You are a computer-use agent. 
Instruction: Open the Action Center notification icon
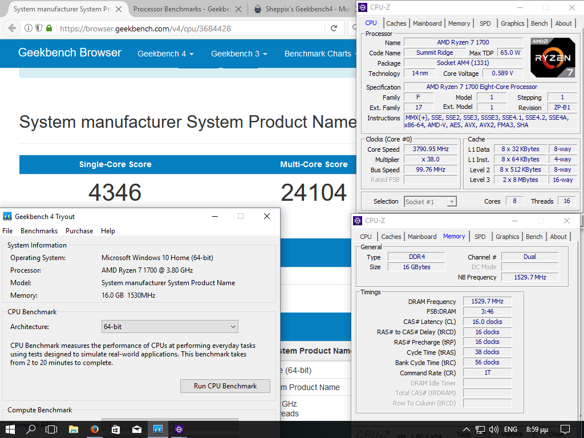coord(565,429)
